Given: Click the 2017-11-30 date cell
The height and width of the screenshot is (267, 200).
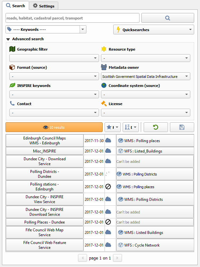Looking at the screenshot, I should tap(94, 141).
